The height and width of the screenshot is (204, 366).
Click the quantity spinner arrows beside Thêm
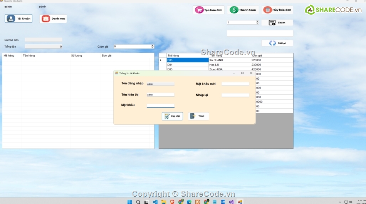click(x=257, y=23)
